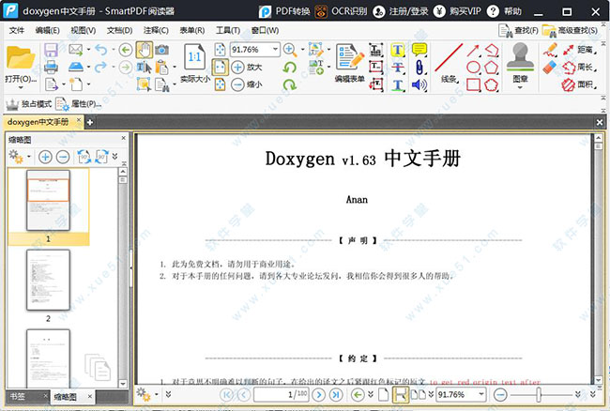This screenshot has height=411, width=610.
Task: Open the 文档(D) menu
Action: [120, 30]
